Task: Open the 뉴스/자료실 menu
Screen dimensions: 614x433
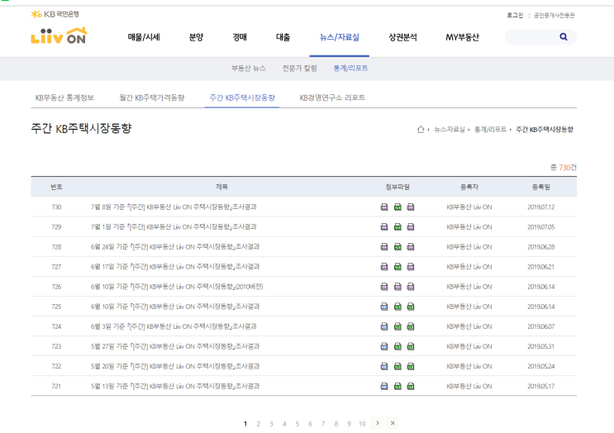Action: [x=340, y=37]
